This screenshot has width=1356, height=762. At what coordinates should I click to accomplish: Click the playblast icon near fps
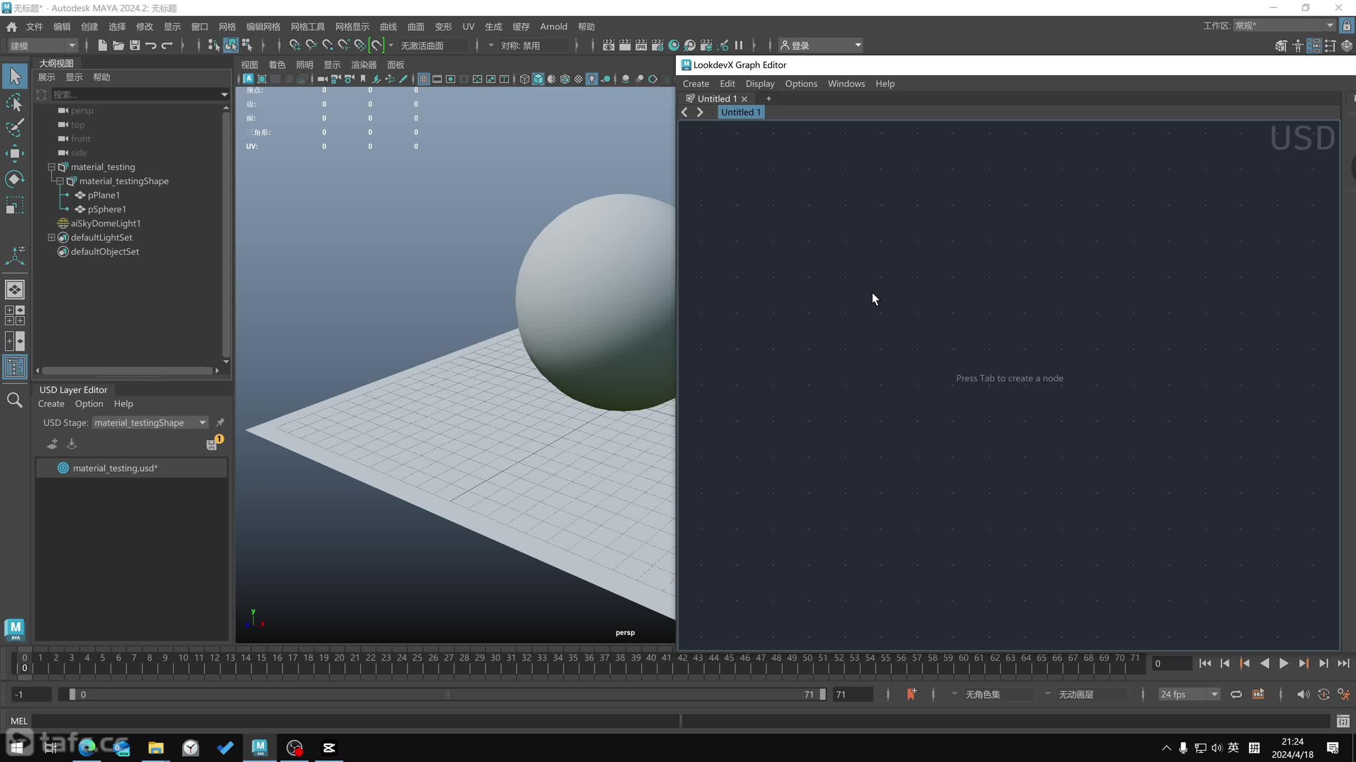pos(1259,694)
